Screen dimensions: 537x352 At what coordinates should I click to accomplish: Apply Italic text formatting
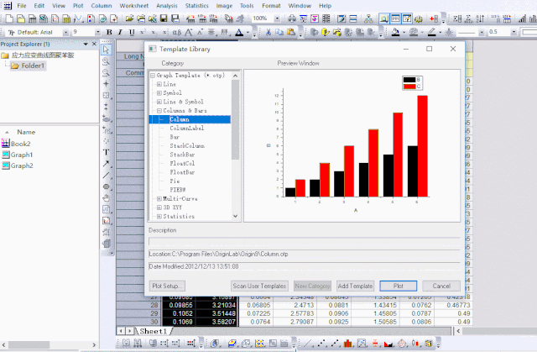120,32
